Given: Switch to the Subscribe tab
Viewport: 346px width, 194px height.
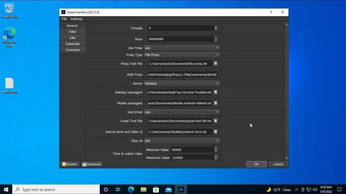Looking at the screenshot, I should 72,44.
